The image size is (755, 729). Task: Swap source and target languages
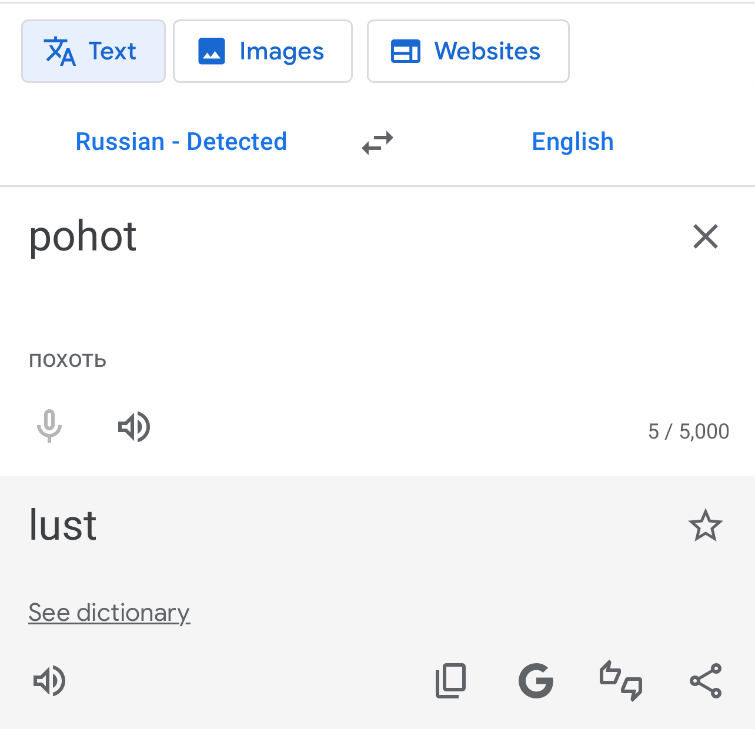pos(377,142)
